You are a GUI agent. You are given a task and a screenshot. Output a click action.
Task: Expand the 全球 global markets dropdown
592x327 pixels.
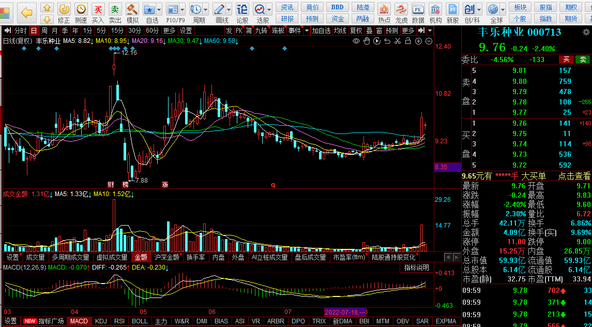(502, 10)
